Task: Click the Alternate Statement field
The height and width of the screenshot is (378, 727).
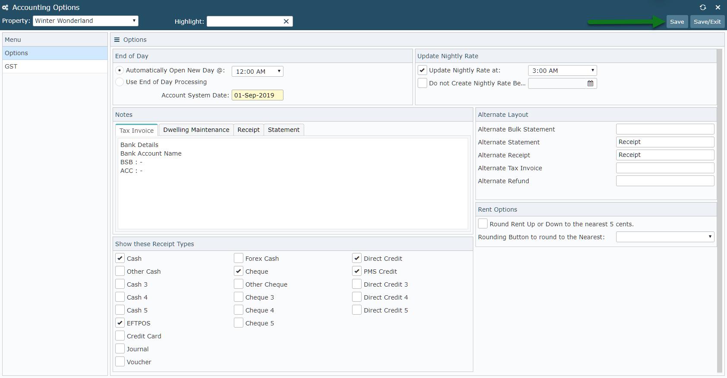Action: click(665, 142)
